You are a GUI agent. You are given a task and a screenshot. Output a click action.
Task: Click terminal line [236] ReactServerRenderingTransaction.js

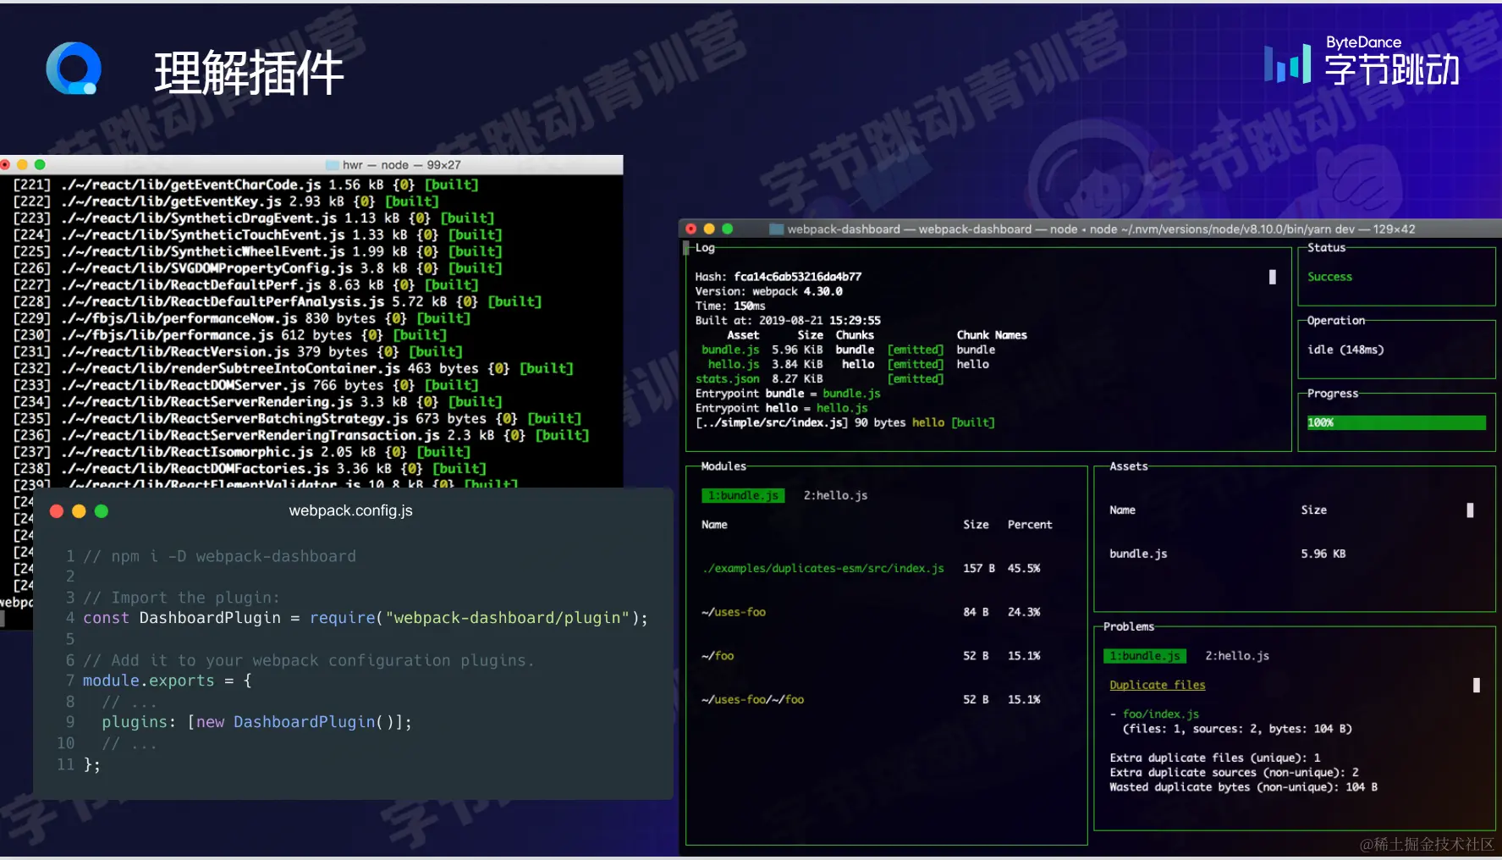coord(300,435)
